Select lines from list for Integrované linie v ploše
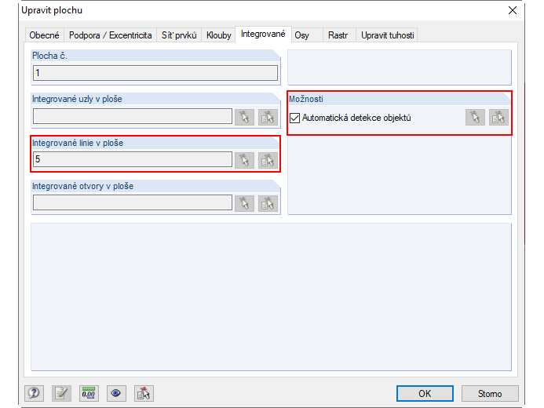 coord(268,161)
